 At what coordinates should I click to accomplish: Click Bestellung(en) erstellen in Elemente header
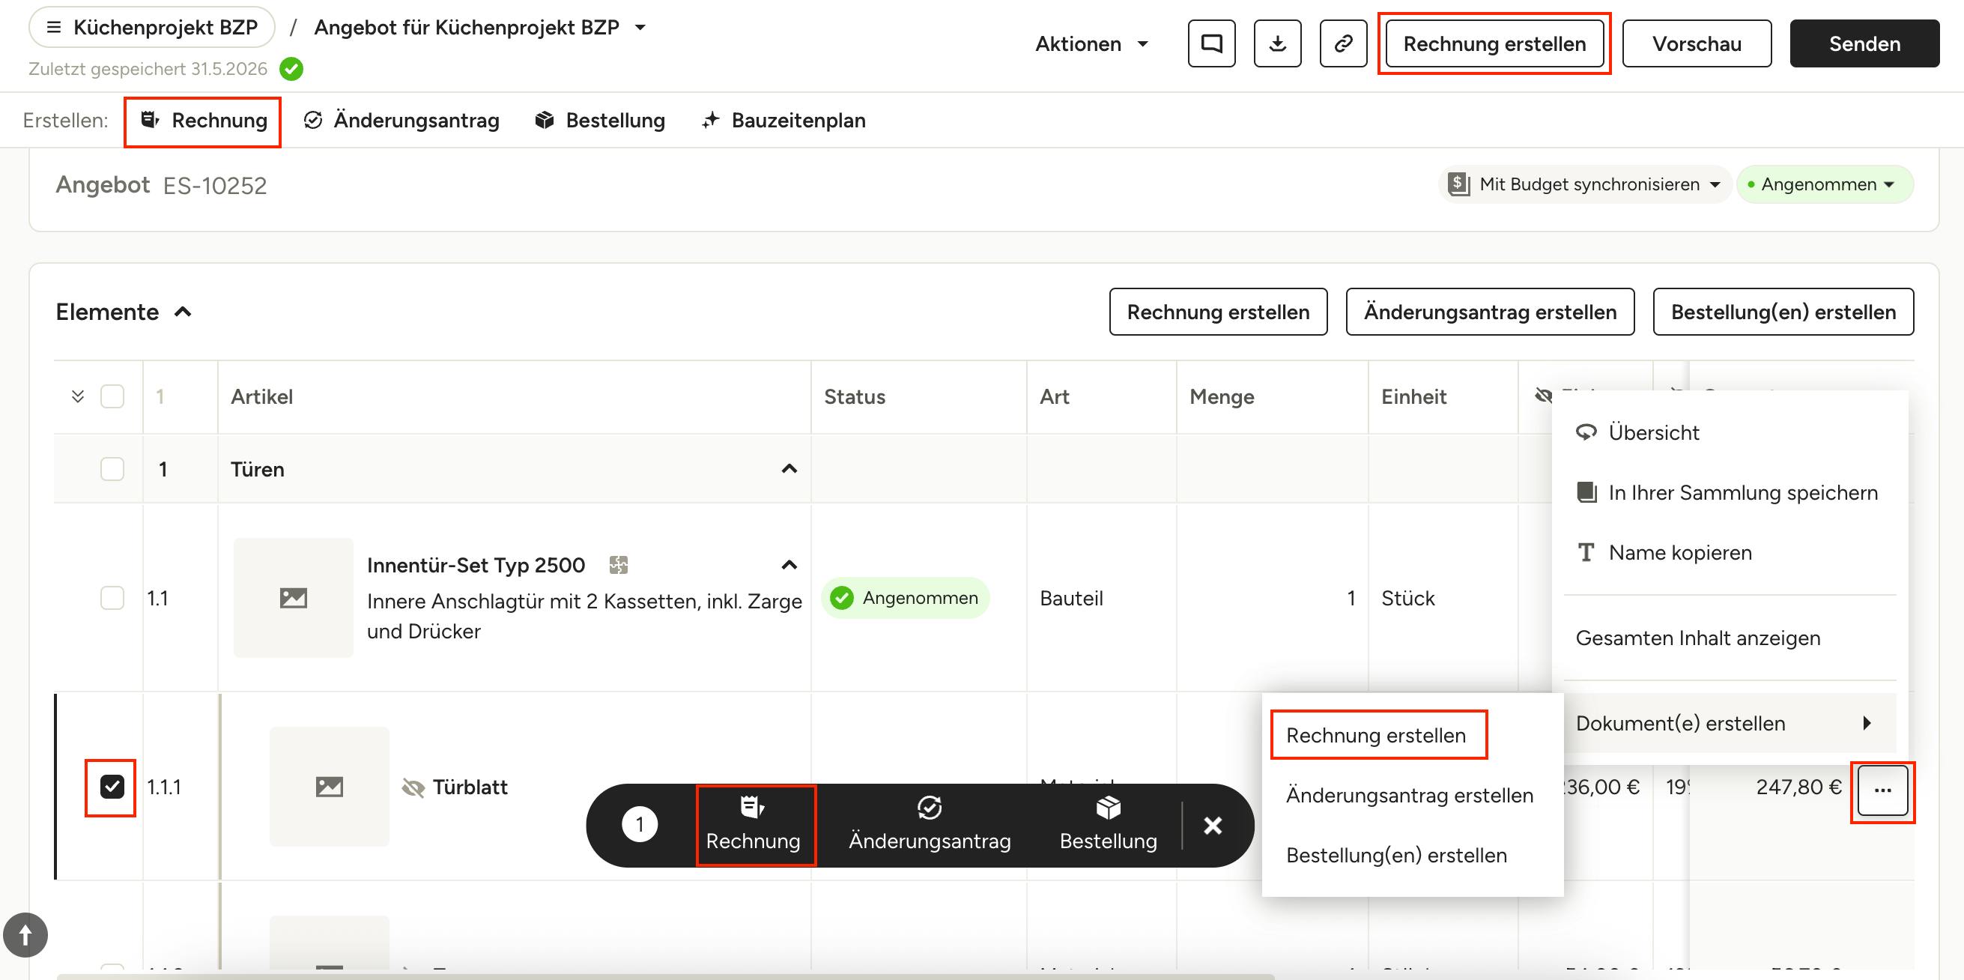pyautogui.click(x=1783, y=312)
